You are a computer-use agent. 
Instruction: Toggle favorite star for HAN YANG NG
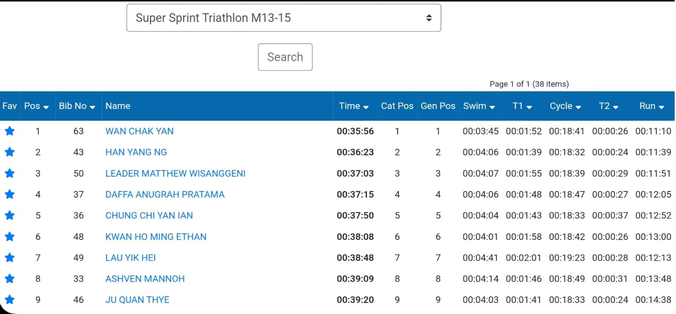[10, 152]
